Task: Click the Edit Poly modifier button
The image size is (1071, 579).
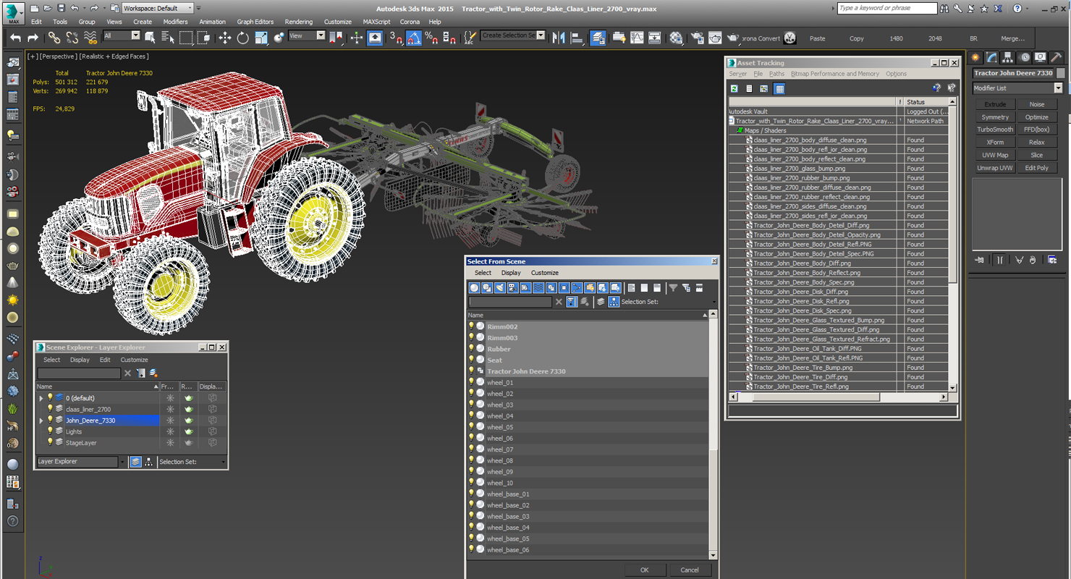Action: (1036, 168)
